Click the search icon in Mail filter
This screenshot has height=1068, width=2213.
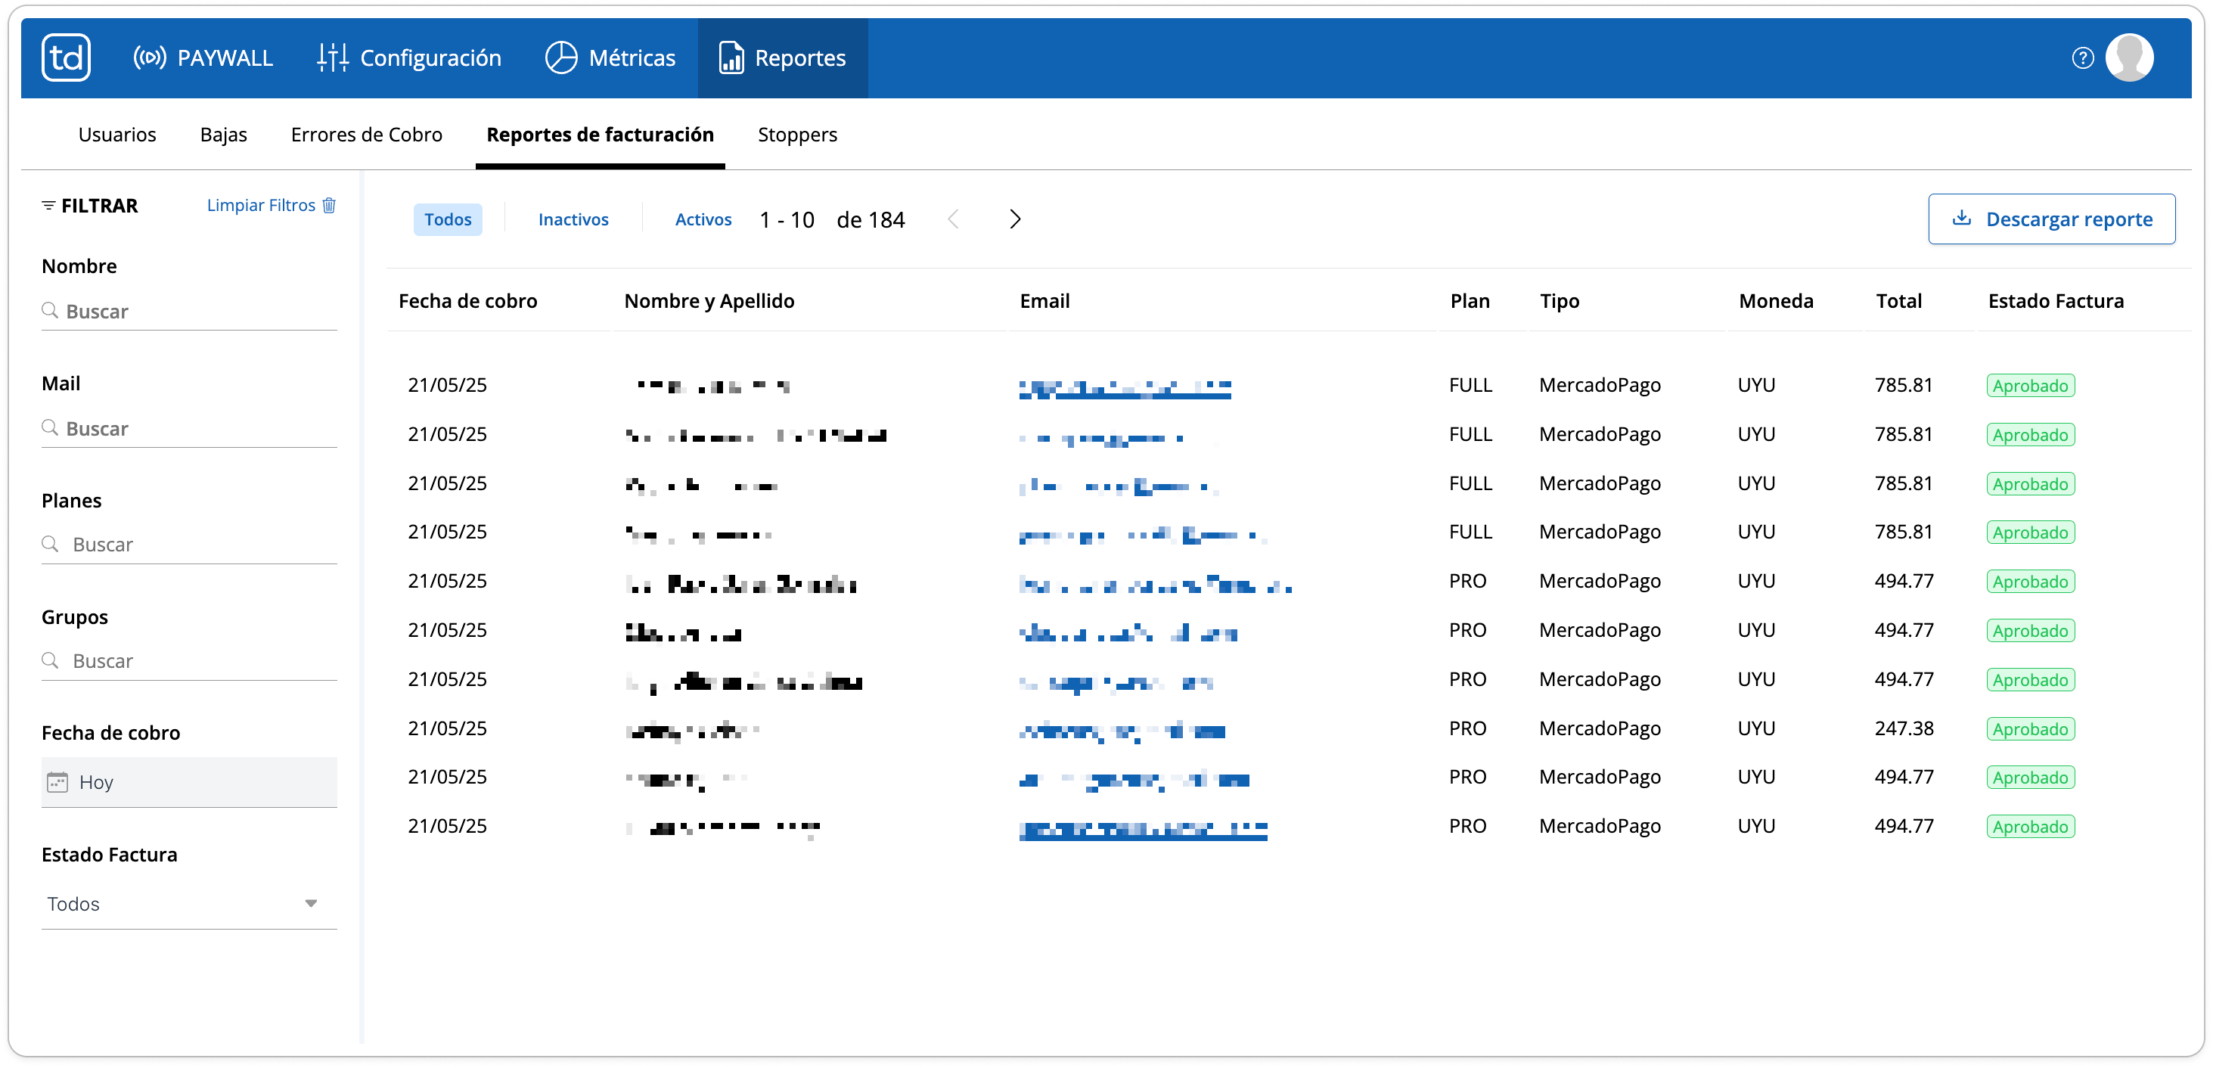(x=50, y=428)
